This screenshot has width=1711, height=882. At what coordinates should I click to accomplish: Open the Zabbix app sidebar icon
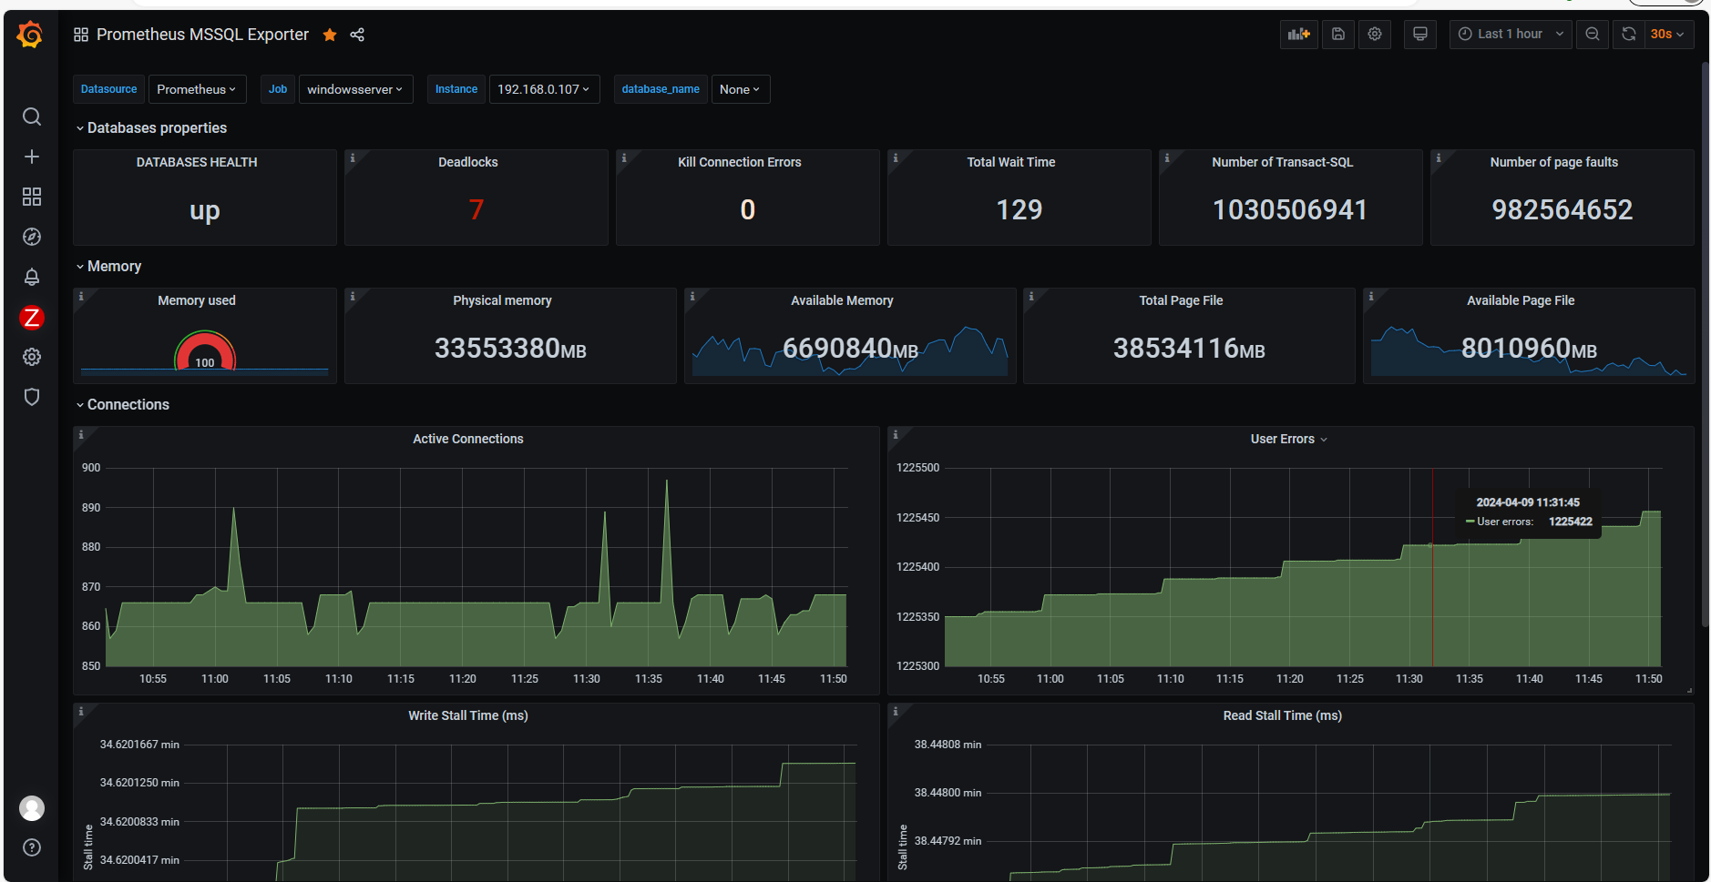pyautogui.click(x=32, y=317)
